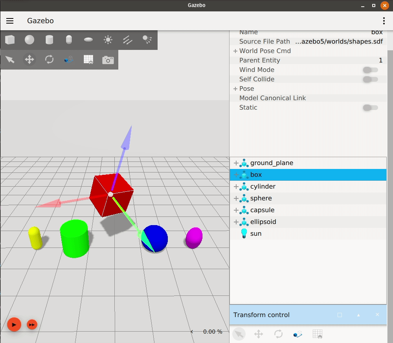
Task: Take a screenshot with camera icon
Action: click(108, 60)
